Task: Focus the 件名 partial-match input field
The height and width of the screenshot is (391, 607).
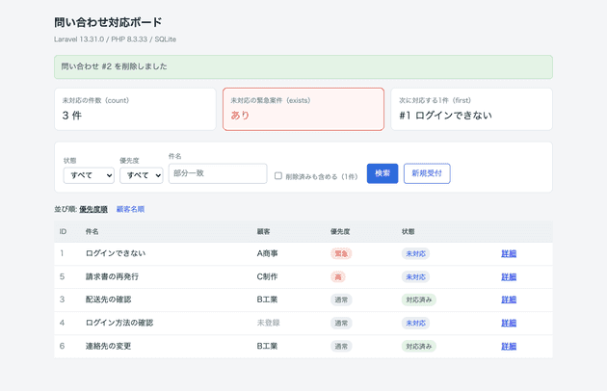Action: click(x=218, y=173)
